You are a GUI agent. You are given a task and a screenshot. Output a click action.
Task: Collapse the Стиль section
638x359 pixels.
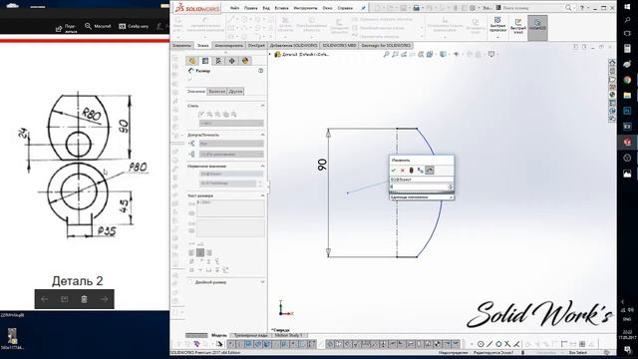pos(262,106)
